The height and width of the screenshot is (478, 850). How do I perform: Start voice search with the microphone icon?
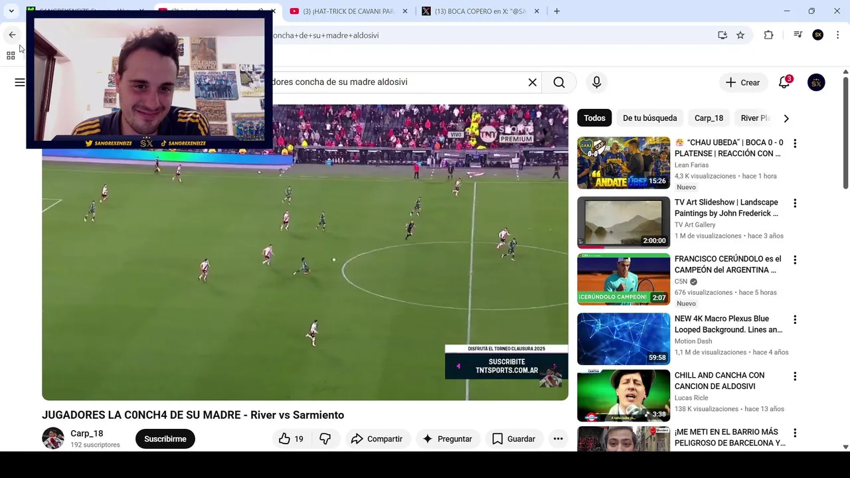(x=596, y=82)
